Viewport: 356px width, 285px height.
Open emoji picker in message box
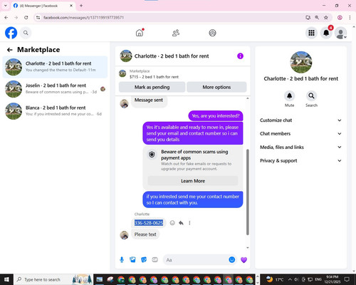[x=232, y=260]
